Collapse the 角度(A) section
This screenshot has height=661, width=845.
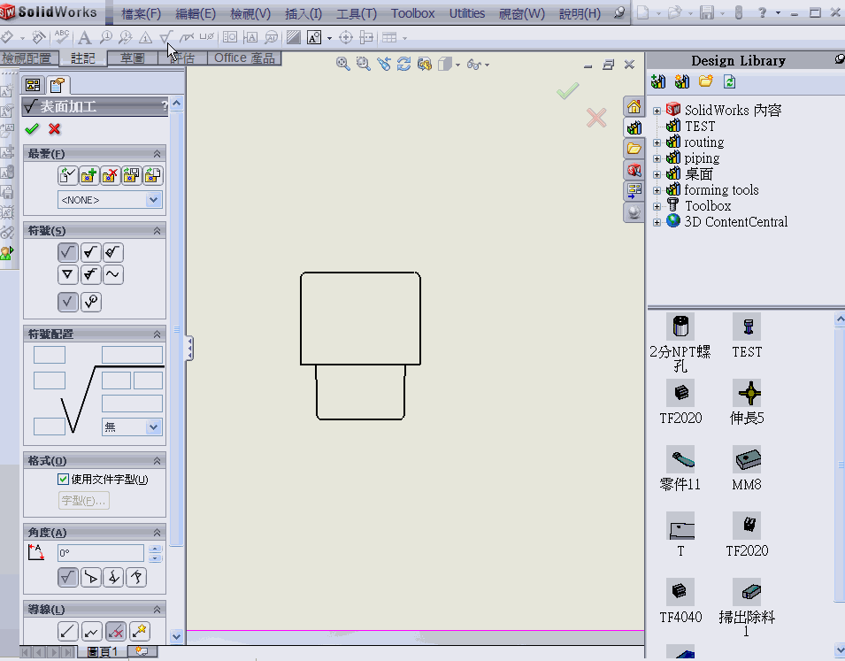click(x=157, y=533)
